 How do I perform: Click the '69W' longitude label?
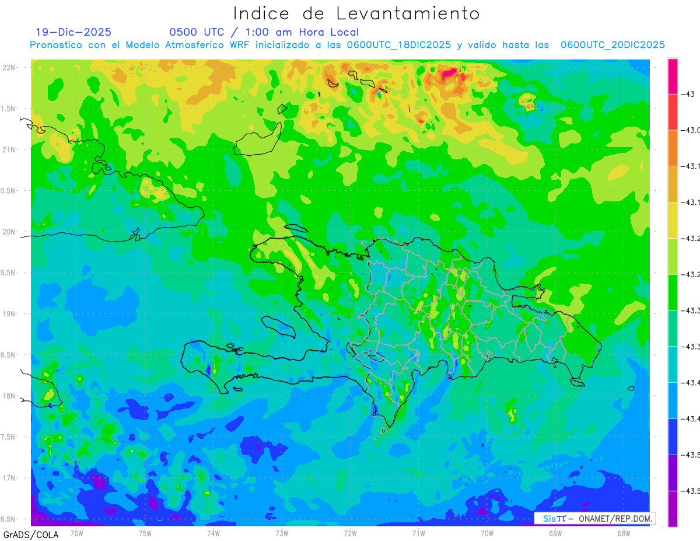pyautogui.click(x=555, y=533)
